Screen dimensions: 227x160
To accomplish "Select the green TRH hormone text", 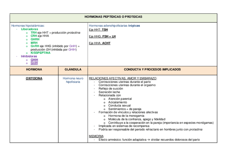I will pos(33,33).
